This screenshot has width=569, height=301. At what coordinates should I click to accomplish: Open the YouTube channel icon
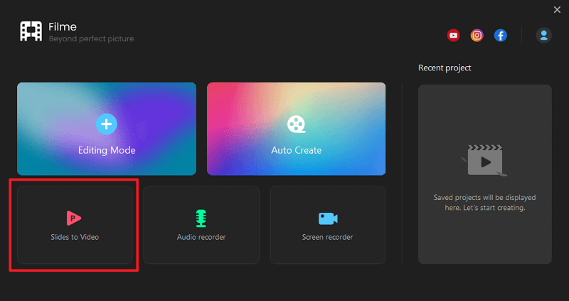[453, 36]
